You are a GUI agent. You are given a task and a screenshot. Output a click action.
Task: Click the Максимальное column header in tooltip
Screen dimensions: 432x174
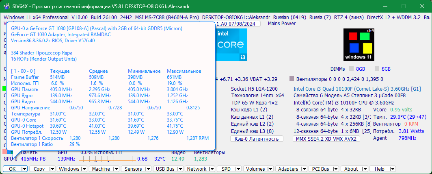point(184,71)
